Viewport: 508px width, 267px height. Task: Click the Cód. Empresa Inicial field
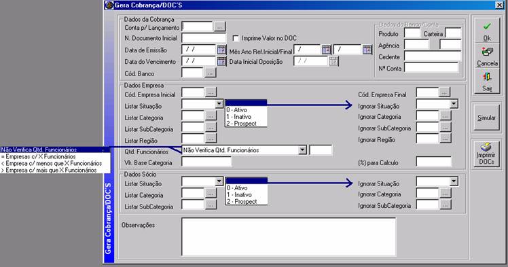[x=193, y=92]
